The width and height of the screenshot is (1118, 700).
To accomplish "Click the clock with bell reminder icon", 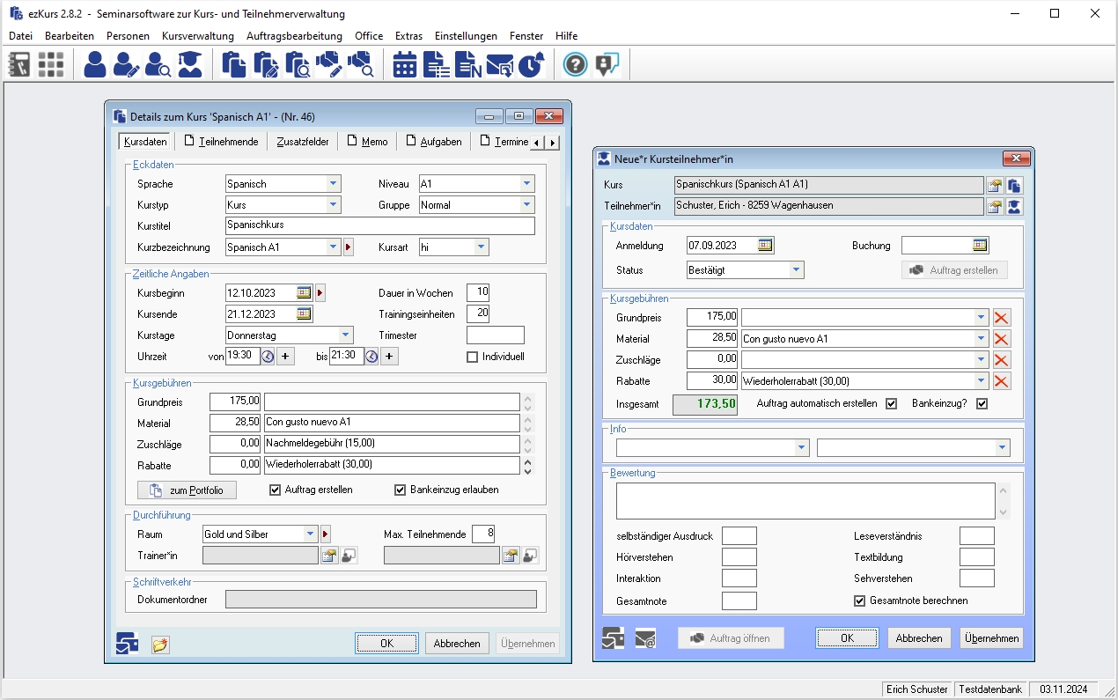I will point(531,64).
